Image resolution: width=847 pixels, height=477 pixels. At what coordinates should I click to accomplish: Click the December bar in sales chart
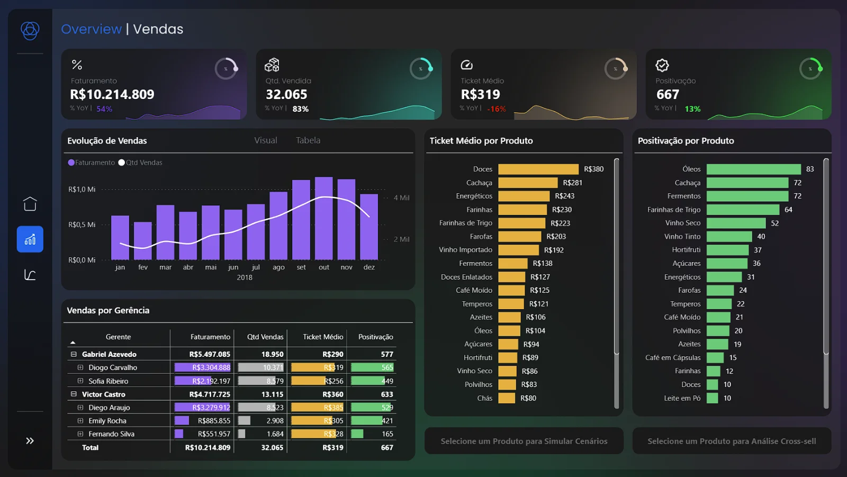coord(369,227)
